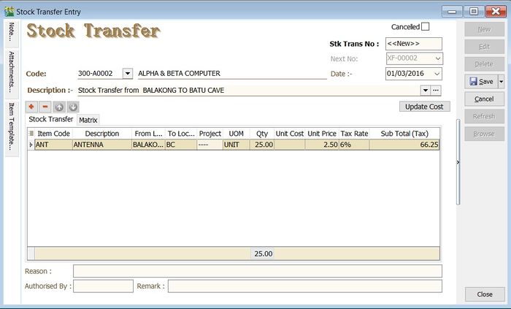This screenshot has height=309, width=511.
Task: Click the grid column chooser icon
Action: click(31, 134)
